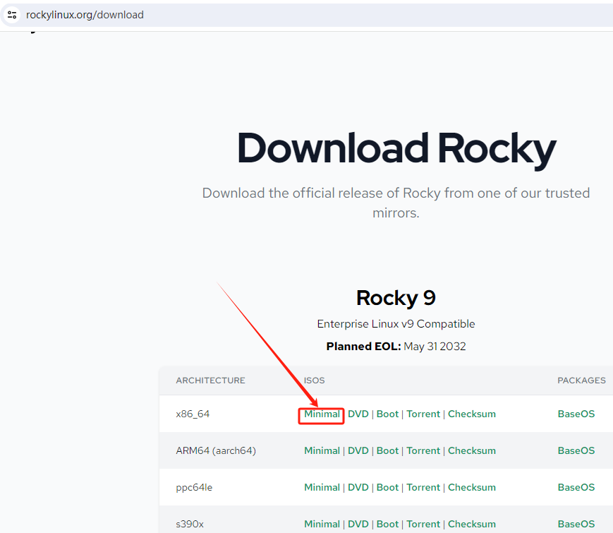Viewport: 613px width, 533px height.
Task: Open BaseOS packages for ppc64le
Action: click(576, 488)
